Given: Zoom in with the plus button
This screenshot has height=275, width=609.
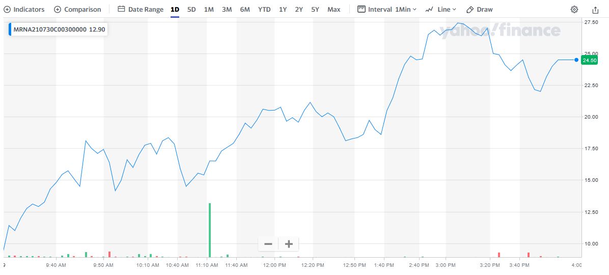Looking at the screenshot, I should coord(289,244).
